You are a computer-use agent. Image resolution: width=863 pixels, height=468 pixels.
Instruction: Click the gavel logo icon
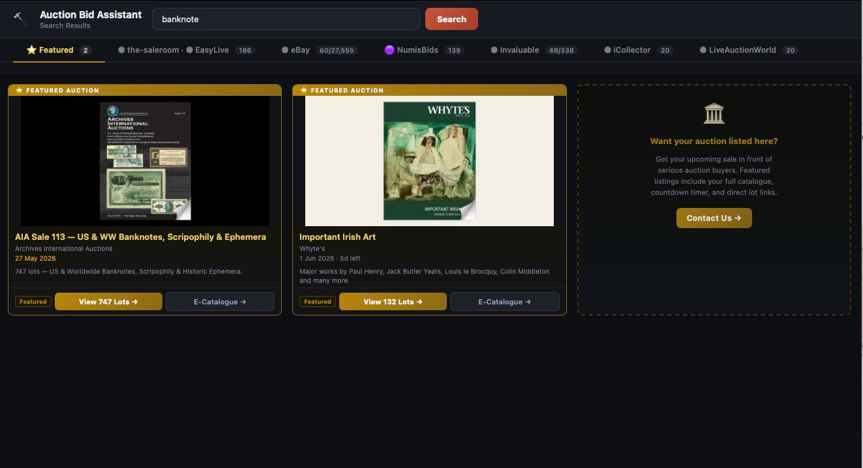click(20, 18)
